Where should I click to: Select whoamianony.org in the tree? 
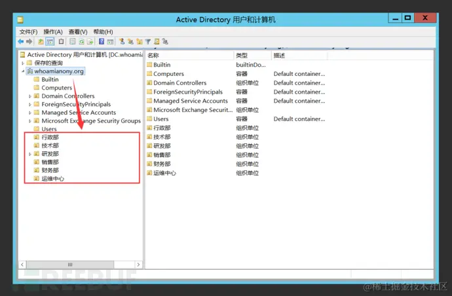[59, 71]
